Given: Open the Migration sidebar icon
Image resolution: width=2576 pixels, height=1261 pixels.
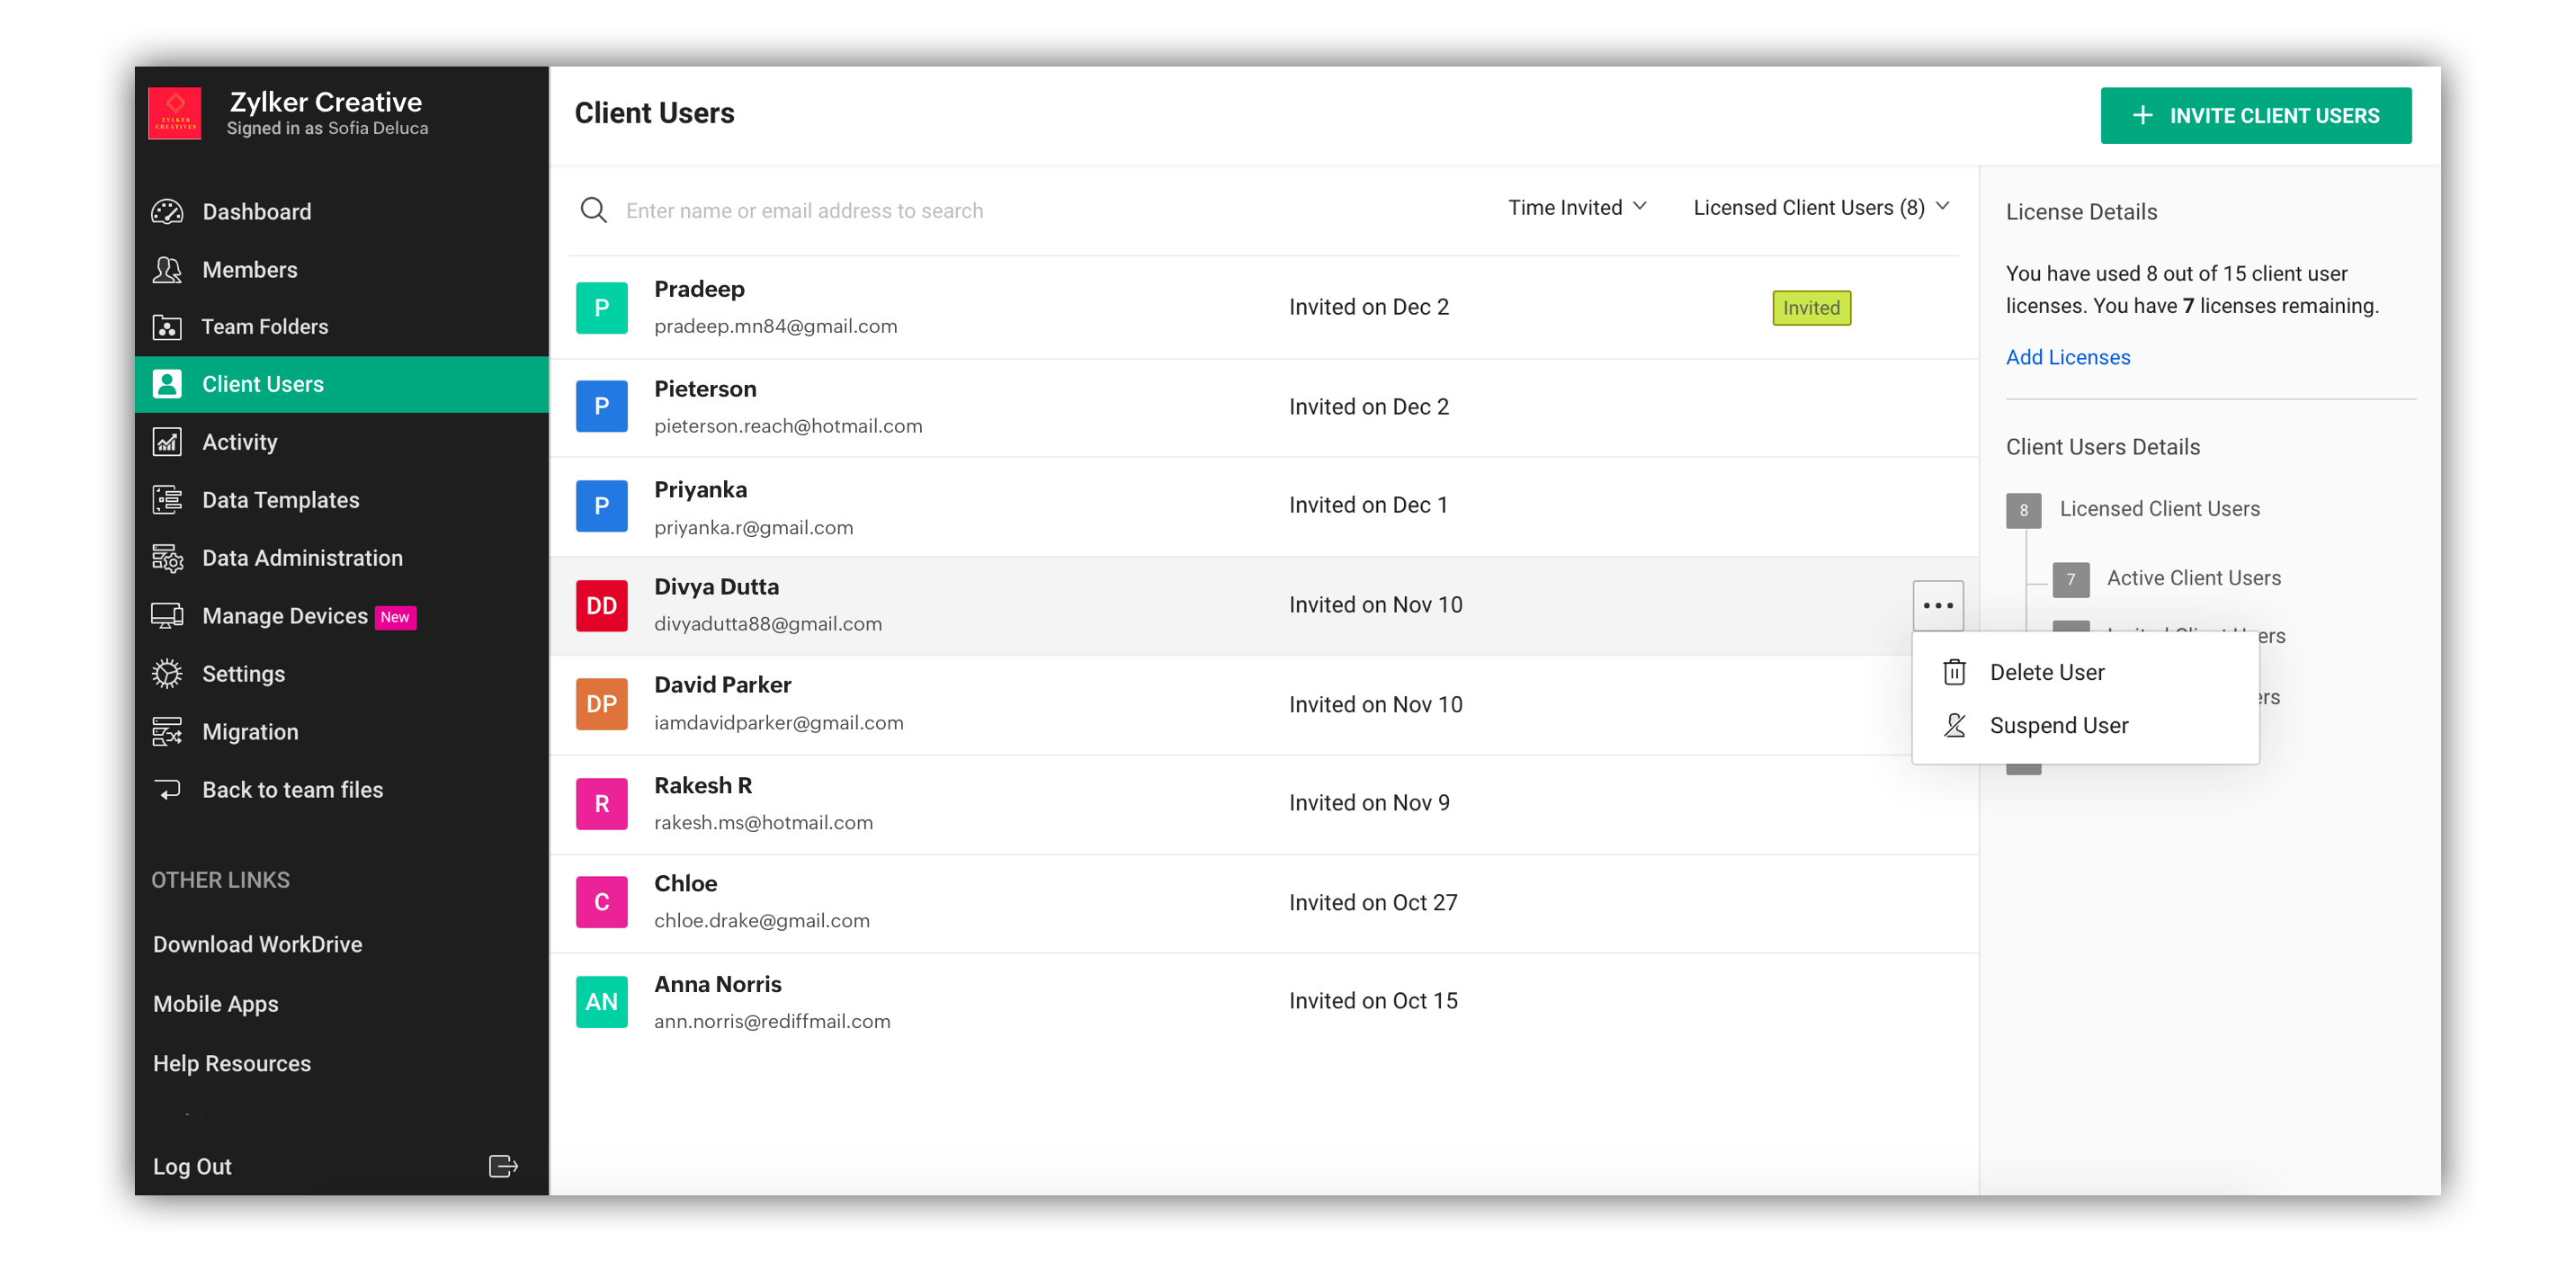Looking at the screenshot, I should [x=167, y=732].
